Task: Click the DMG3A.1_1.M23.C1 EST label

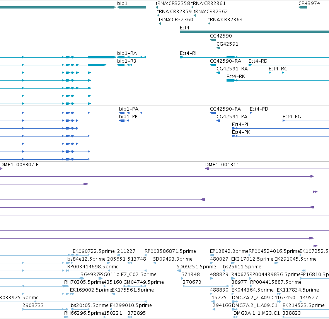Action: 257,313
